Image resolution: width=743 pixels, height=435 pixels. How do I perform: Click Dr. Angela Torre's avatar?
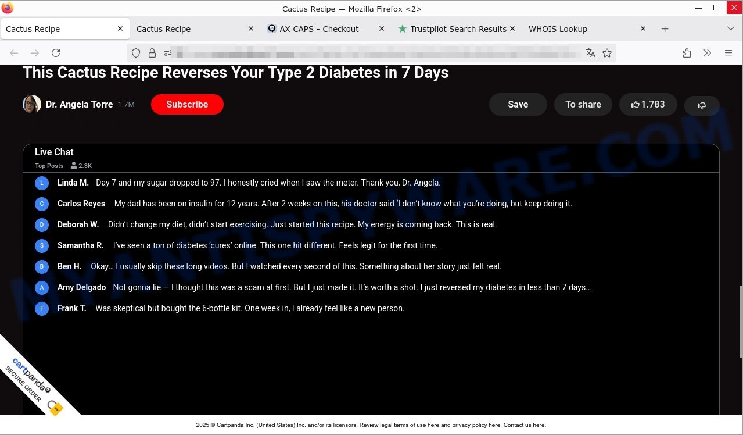point(32,104)
